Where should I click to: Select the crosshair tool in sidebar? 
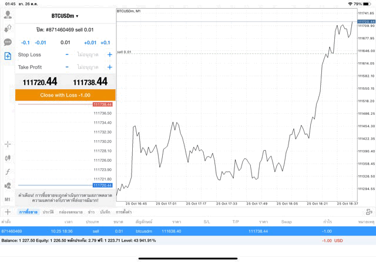8,144
